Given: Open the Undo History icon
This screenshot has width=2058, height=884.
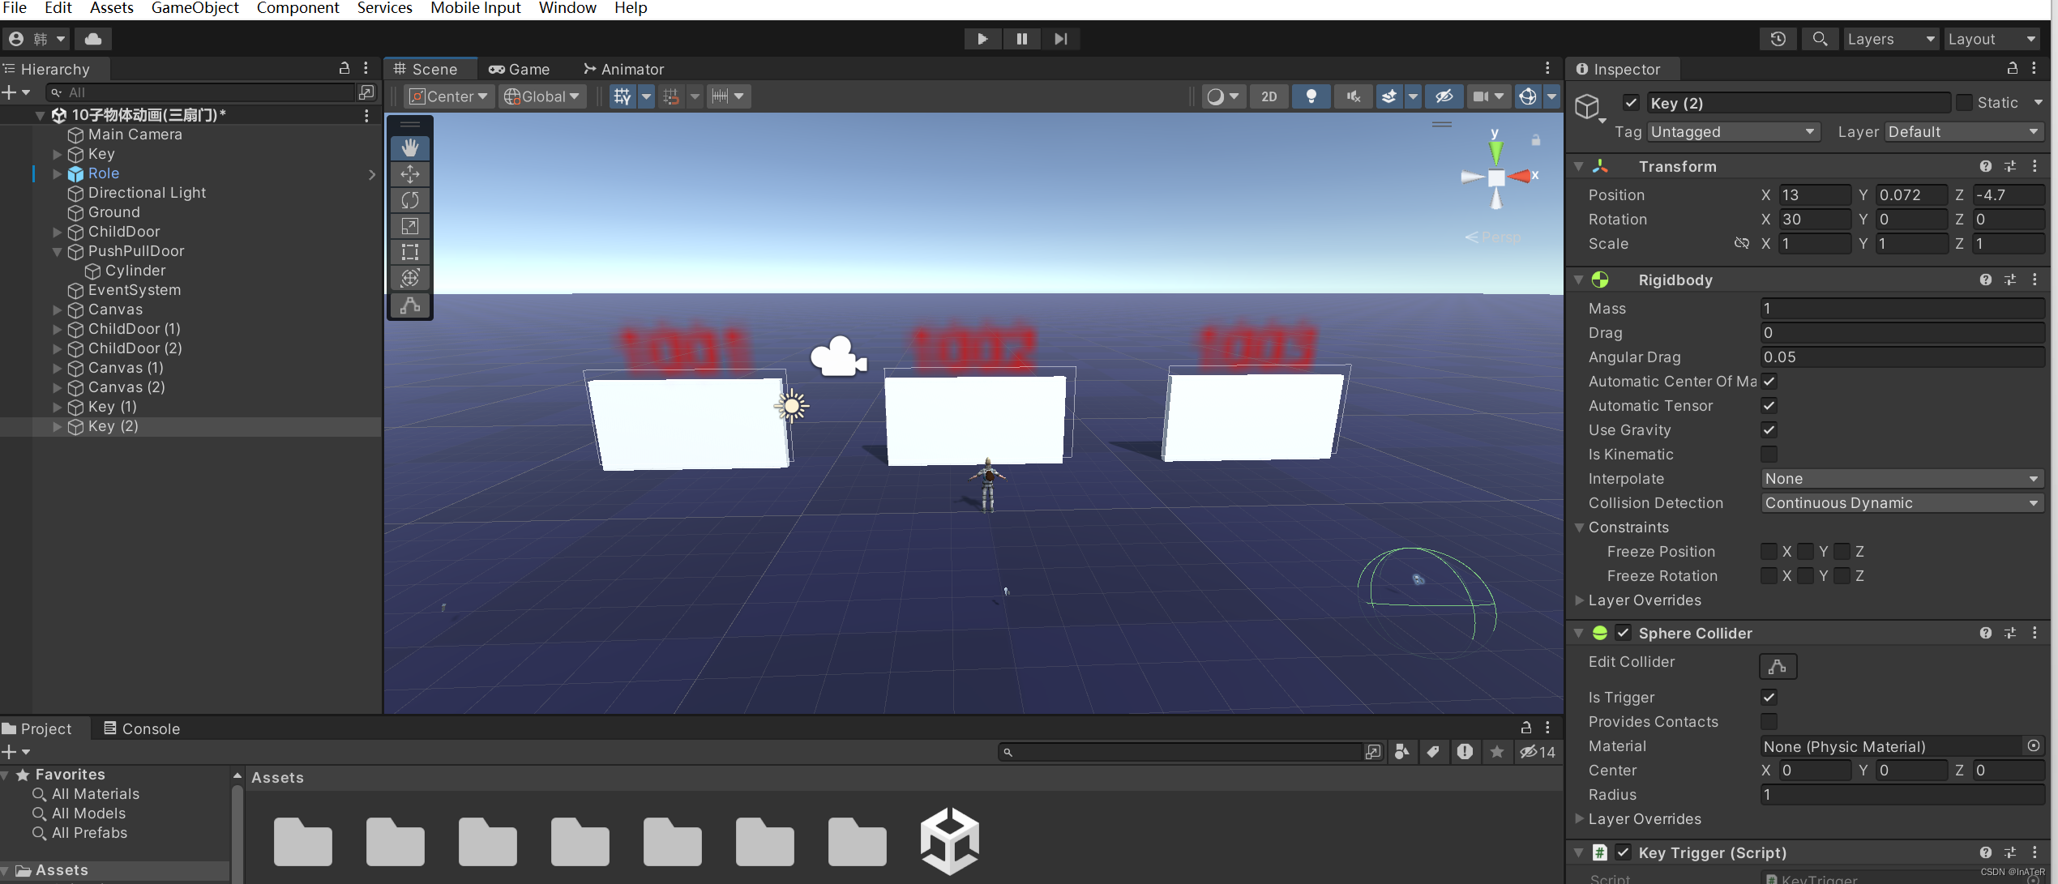Looking at the screenshot, I should pos(1778,39).
